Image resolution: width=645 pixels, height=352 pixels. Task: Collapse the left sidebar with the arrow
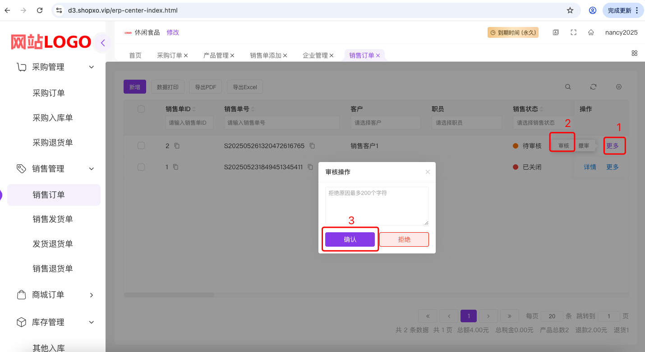tap(103, 43)
